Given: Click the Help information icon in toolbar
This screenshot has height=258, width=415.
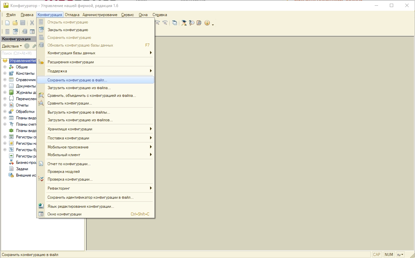Looking at the screenshot, I should tap(207, 23).
